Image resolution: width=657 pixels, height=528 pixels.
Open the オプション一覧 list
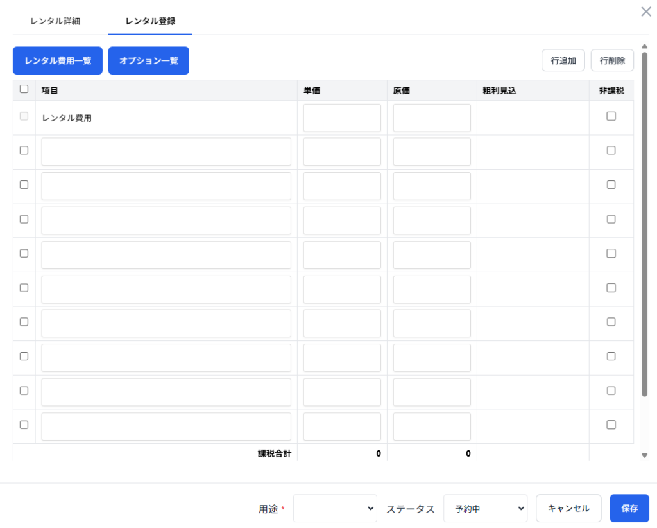[149, 60]
